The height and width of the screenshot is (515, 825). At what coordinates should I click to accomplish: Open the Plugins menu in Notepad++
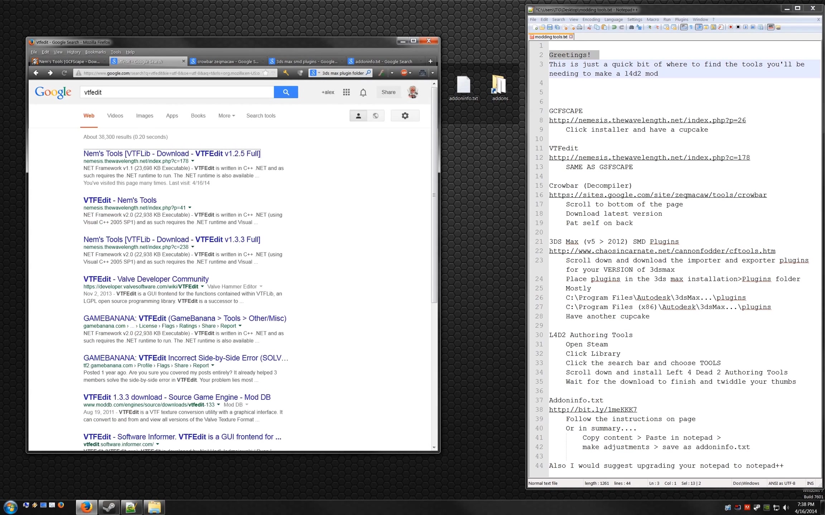[681, 19]
